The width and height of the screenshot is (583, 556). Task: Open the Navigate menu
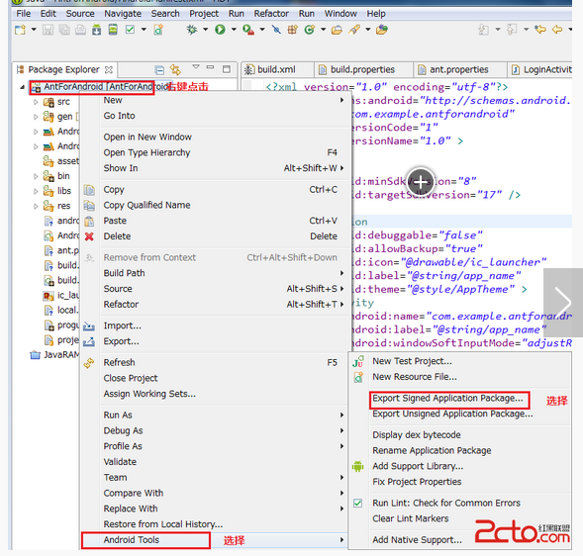click(x=123, y=14)
